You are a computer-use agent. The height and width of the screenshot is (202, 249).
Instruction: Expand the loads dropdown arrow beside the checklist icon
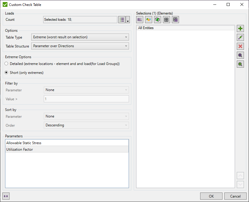pyautogui.click(x=128, y=19)
